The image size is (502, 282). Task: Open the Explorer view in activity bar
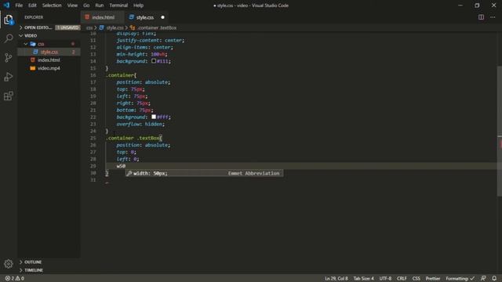click(9, 20)
